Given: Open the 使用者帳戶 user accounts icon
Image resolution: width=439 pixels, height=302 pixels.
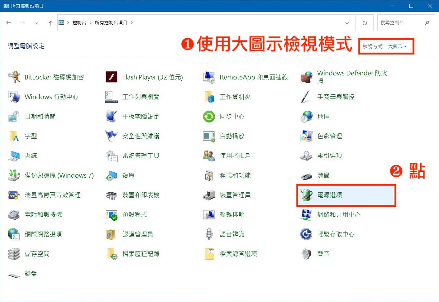Looking at the screenshot, I should tap(209, 156).
